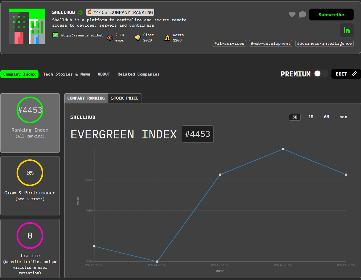Click the SHELLHUB company name heading
361x280 pixels.
coord(64,12)
